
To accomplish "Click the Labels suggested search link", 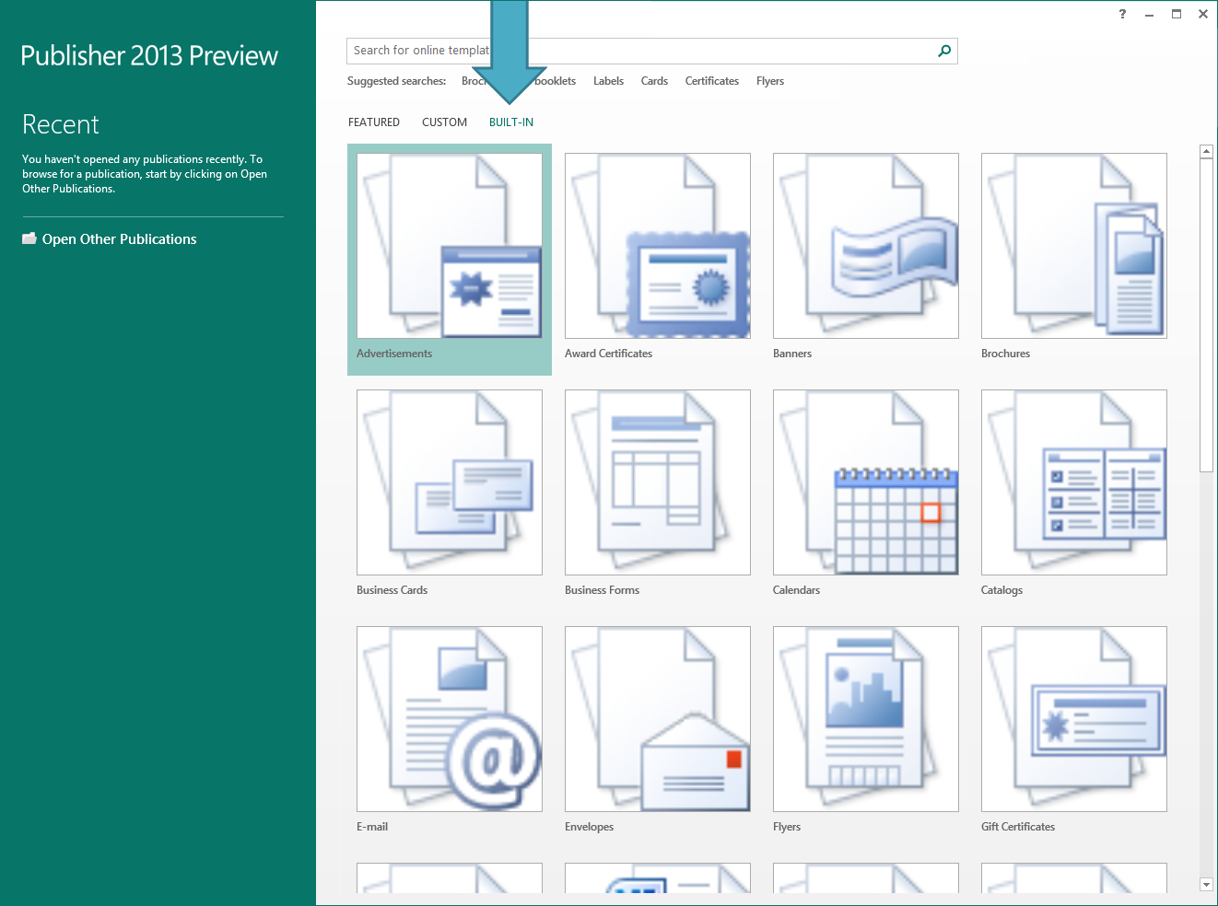I will point(608,81).
